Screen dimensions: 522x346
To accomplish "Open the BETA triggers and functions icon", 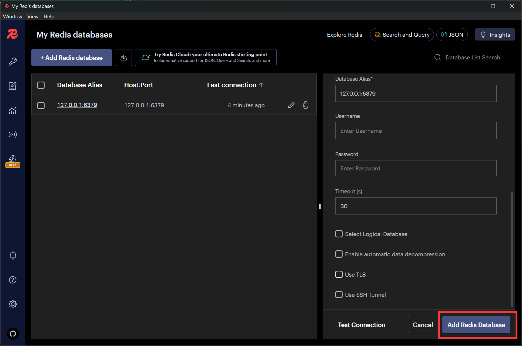I will 13,161.
